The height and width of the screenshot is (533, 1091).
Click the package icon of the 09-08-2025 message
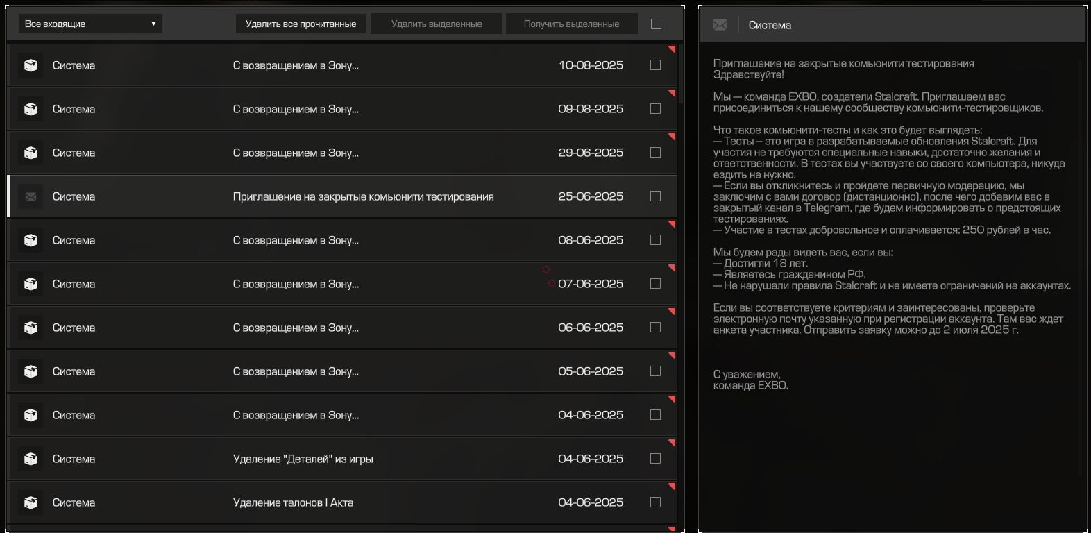pos(31,109)
